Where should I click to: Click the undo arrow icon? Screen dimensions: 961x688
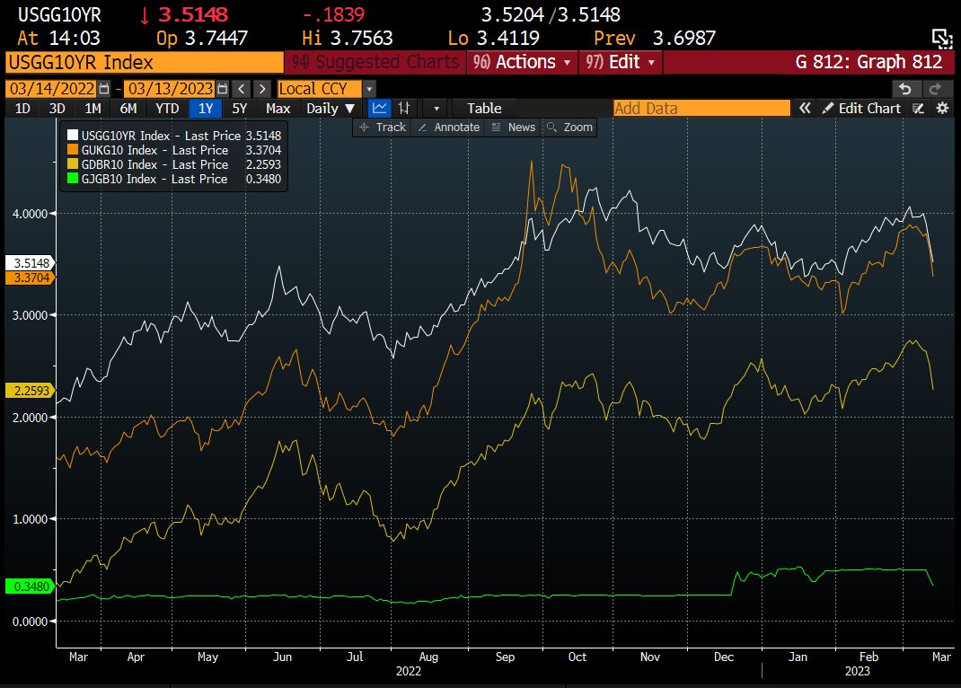(x=905, y=89)
